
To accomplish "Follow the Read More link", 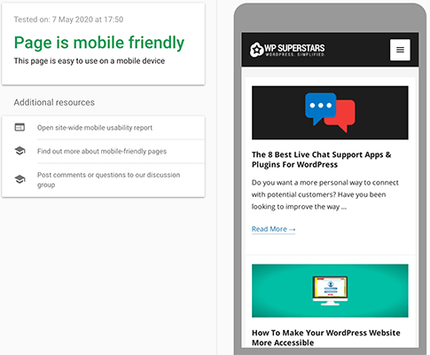I will tap(273, 229).
